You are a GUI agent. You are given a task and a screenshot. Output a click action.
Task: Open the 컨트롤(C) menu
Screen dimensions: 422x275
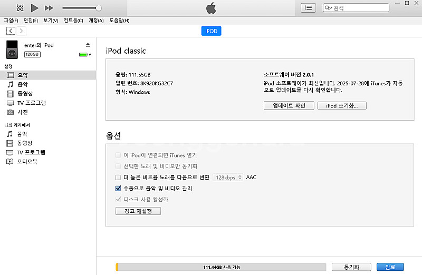tap(73, 21)
